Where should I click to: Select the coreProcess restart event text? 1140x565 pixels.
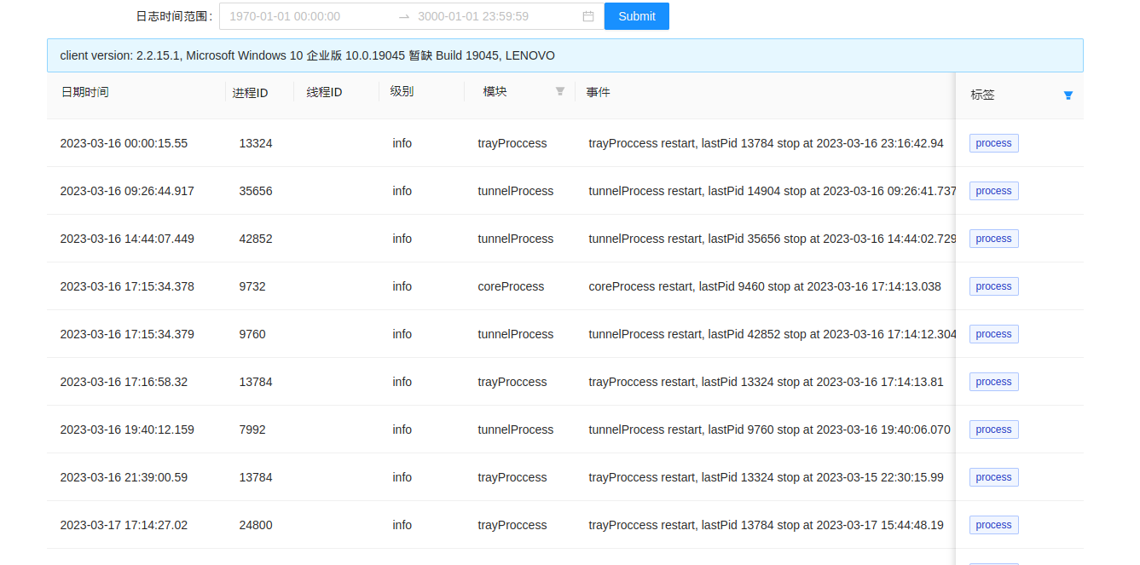764,286
